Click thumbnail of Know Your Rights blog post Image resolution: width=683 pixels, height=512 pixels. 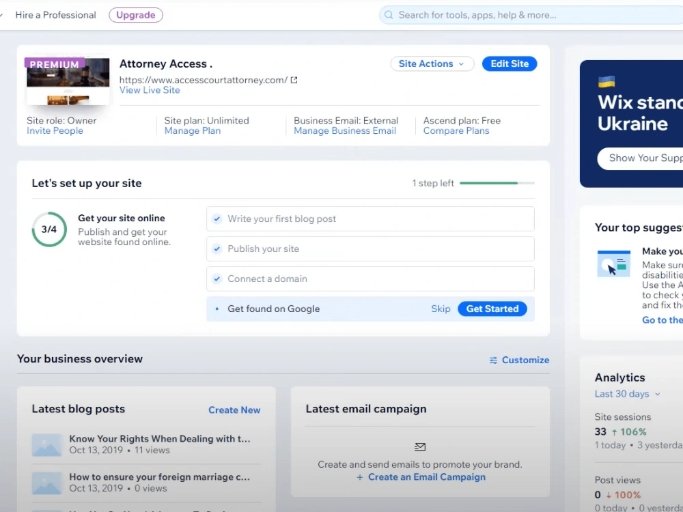pos(46,444)
